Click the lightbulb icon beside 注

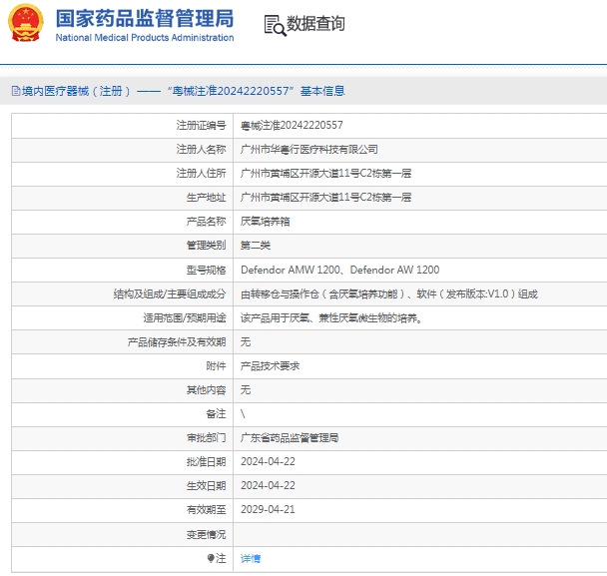point(211,558)
